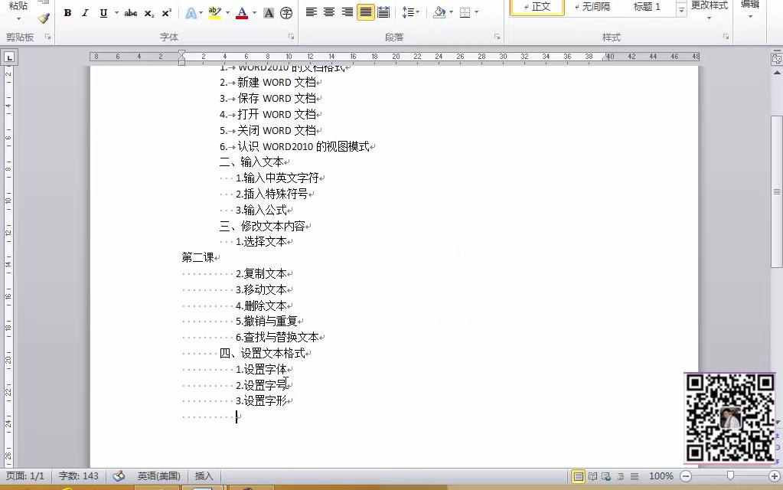Open the font color dropdown arrow
Viewport: 783px width, 490px height.
[253, 13]
